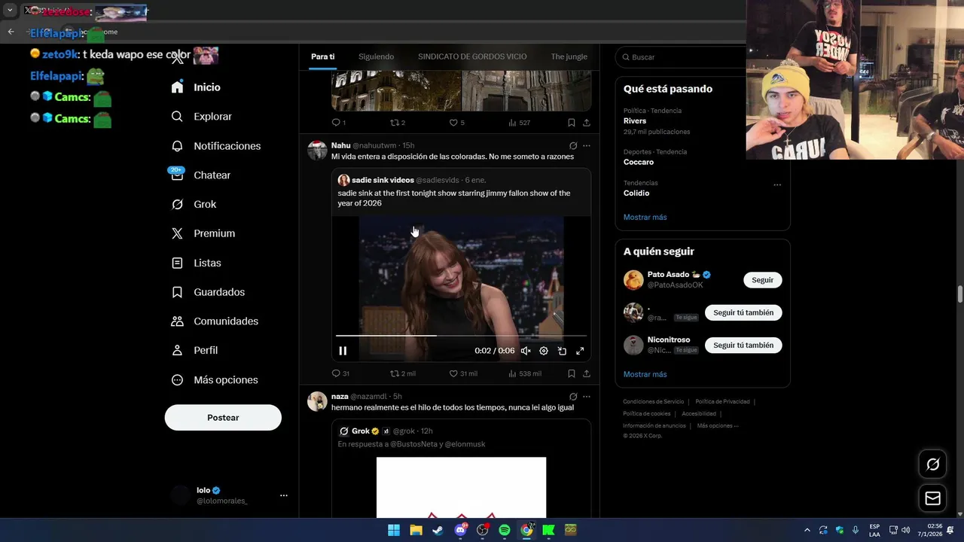Click the Postear button
964x542 pixels.
[223, 418]
